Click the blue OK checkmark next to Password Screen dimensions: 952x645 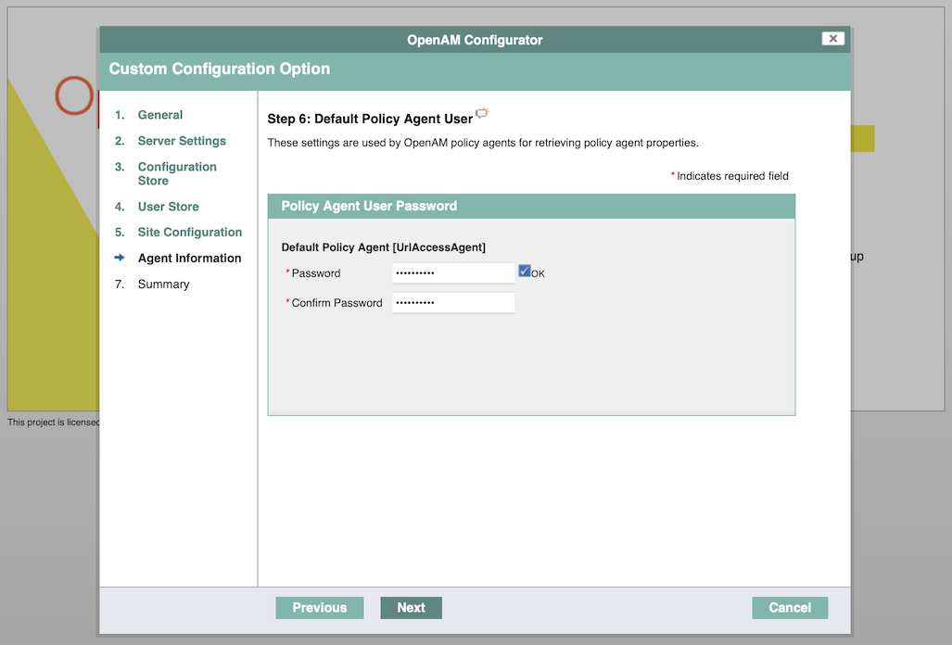click(x=525, y=271)
